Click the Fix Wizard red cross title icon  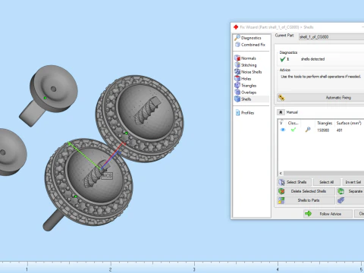(x=236, y=27)
